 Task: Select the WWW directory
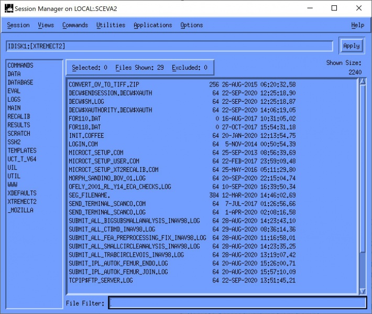point(13,185)
